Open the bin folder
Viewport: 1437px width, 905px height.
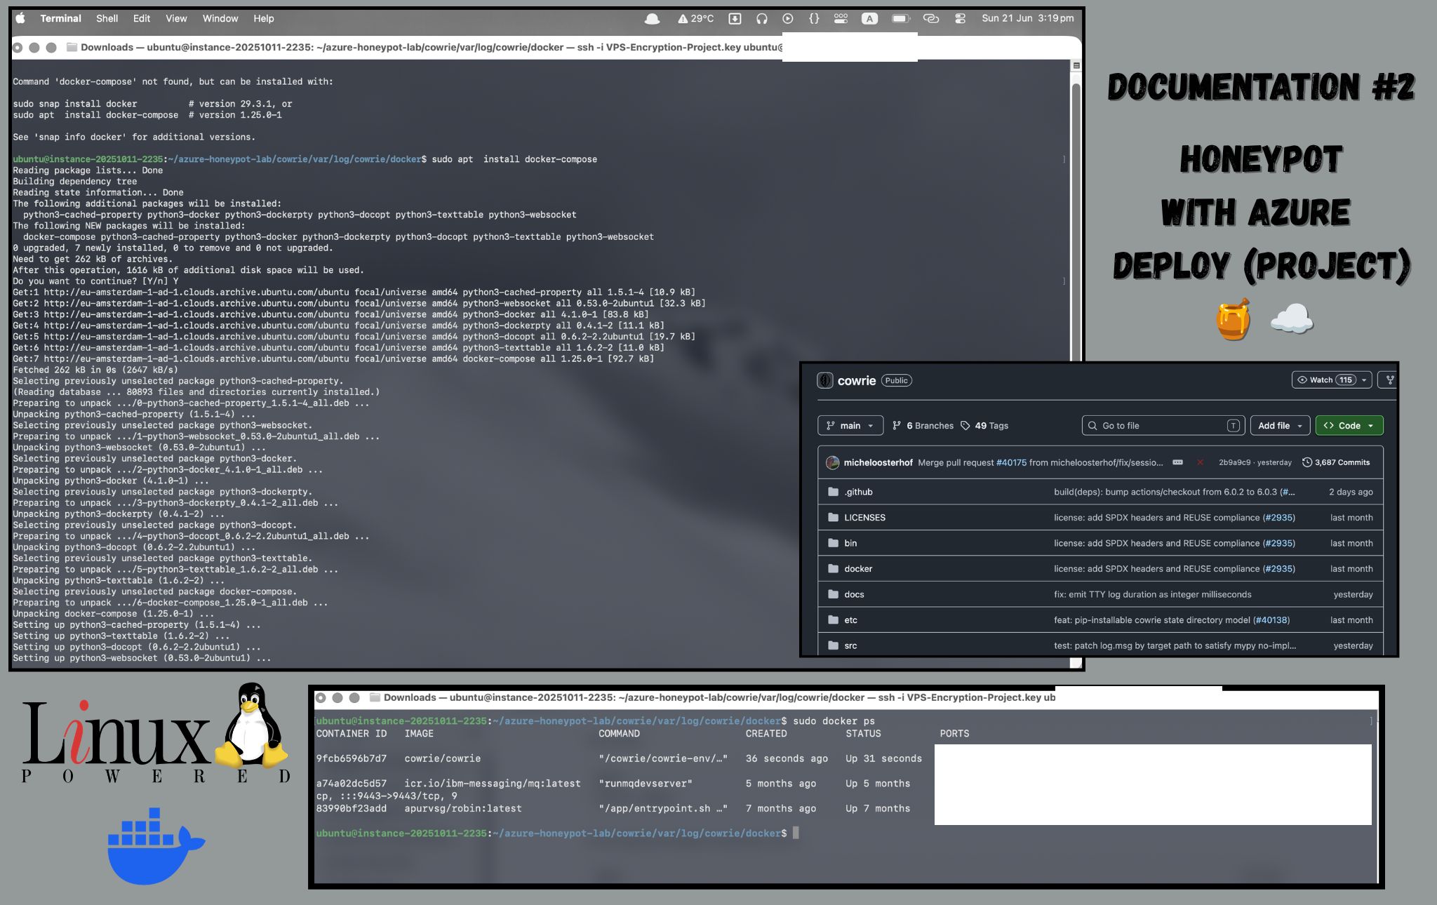coord(850,543)
